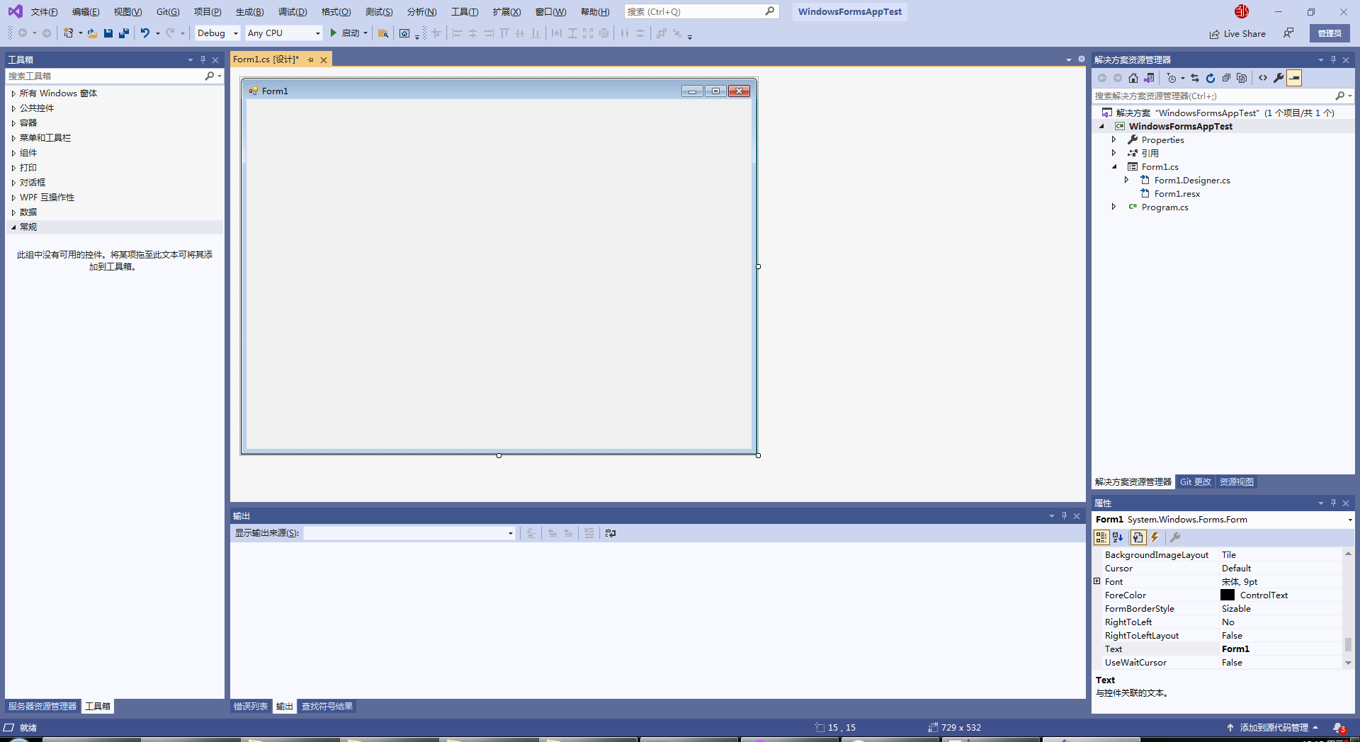This screenshot has height=742, width=1360.
Task: Click the Collapse All icon in Solution Explorer
Action: coord(1226,78)
